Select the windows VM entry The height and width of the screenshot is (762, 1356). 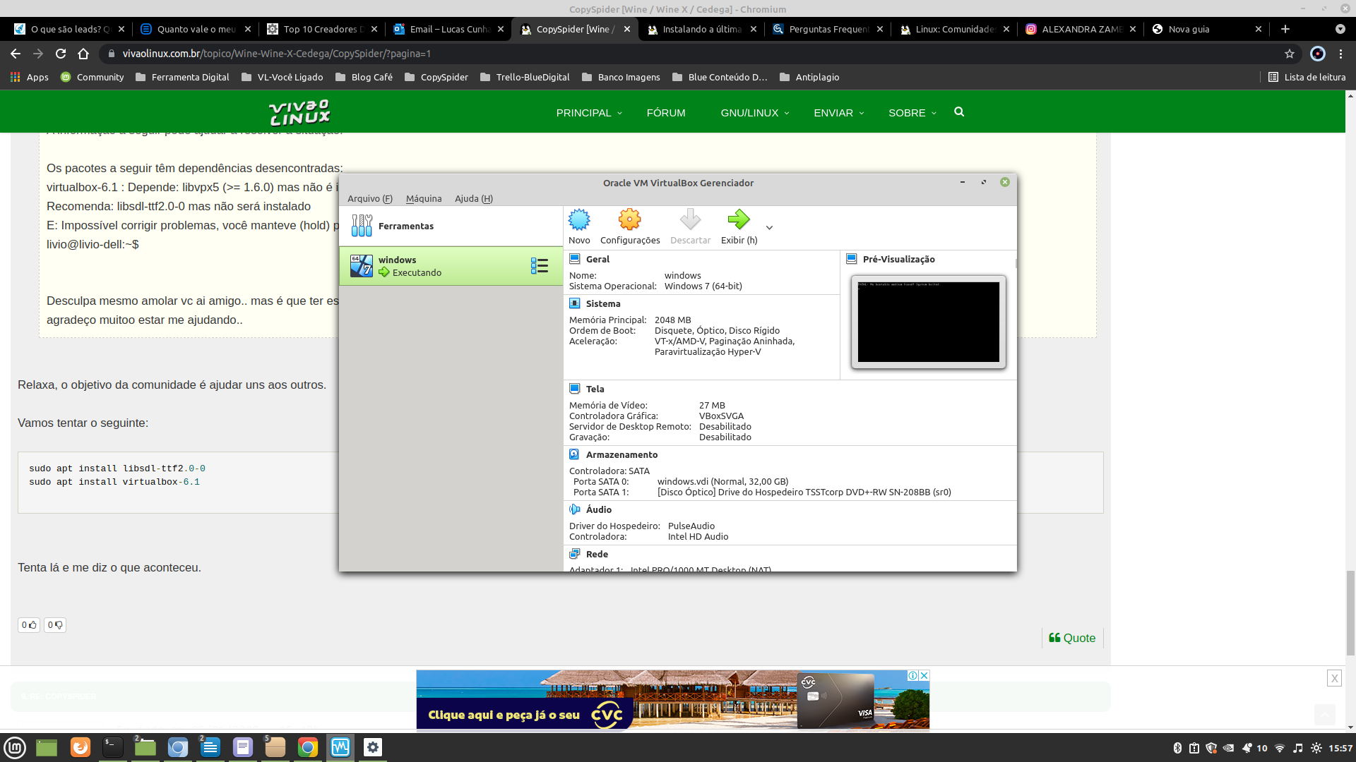point(451,266)
